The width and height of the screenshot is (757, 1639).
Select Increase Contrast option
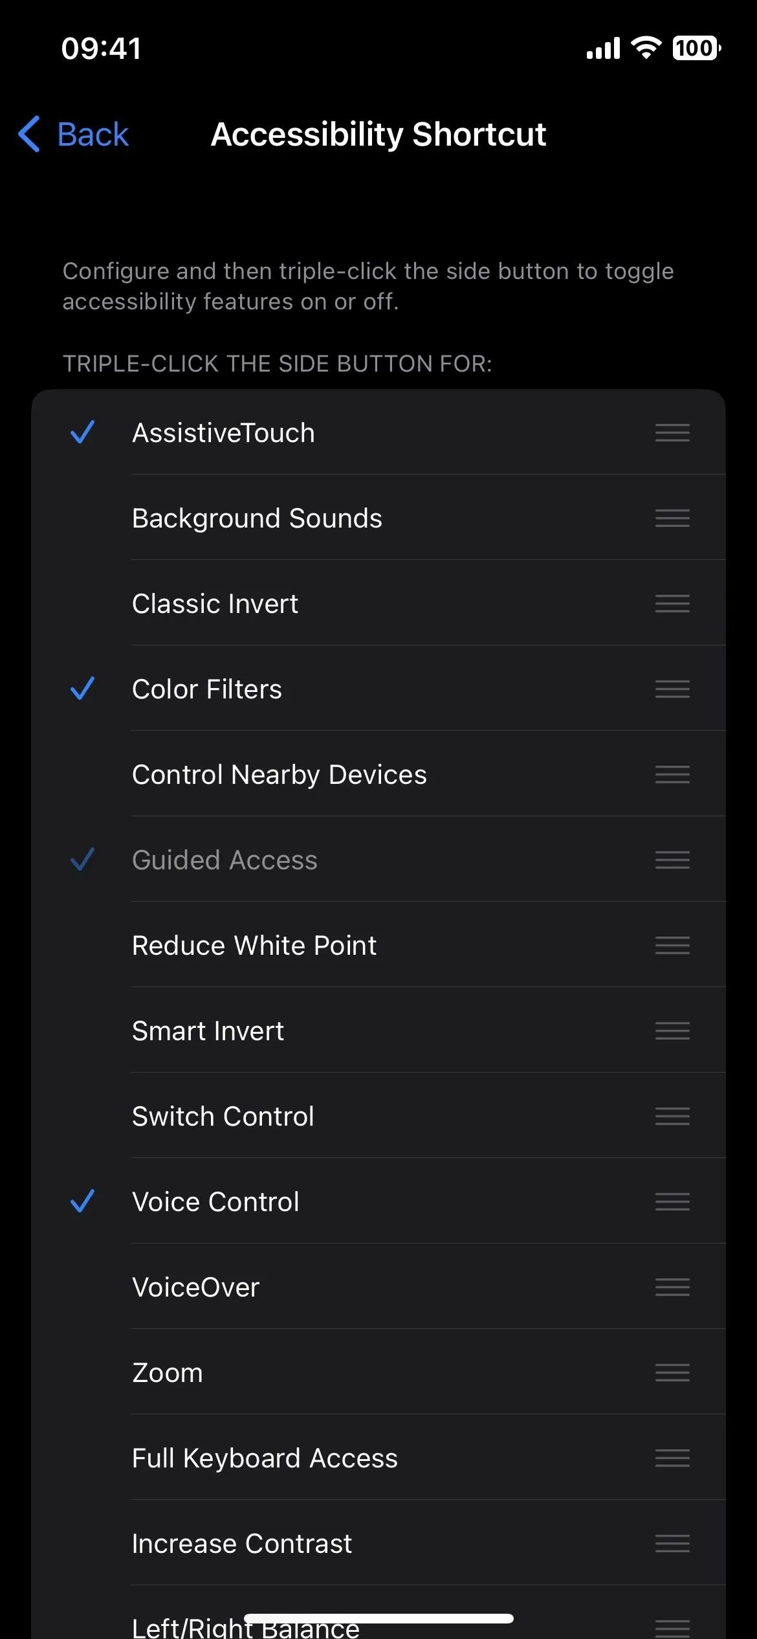tap(378, 1543)
